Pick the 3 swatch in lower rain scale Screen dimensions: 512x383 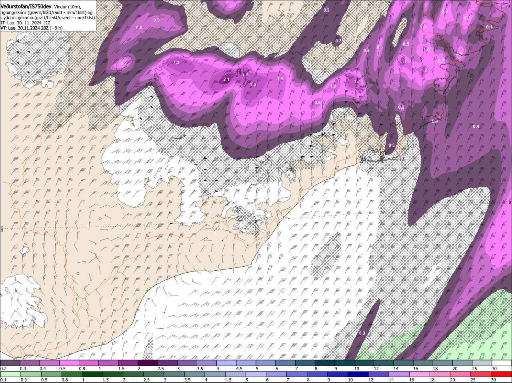[174, 374]
